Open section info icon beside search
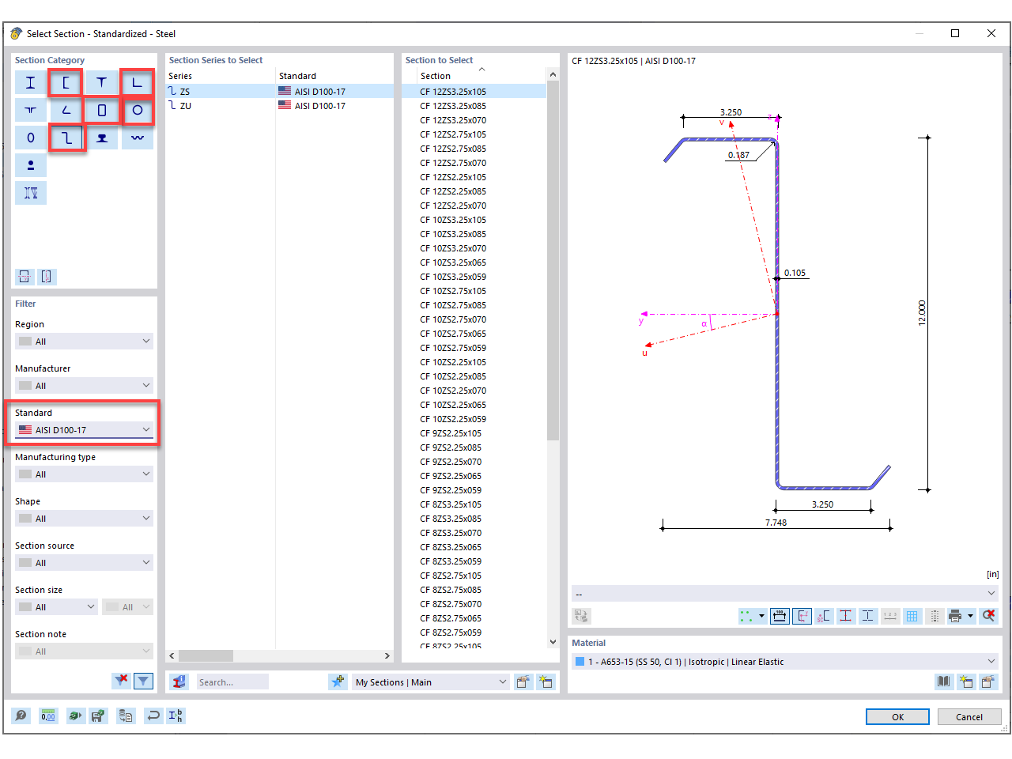The width and height of the screenshot is (1012, 759). coord(179,682)
